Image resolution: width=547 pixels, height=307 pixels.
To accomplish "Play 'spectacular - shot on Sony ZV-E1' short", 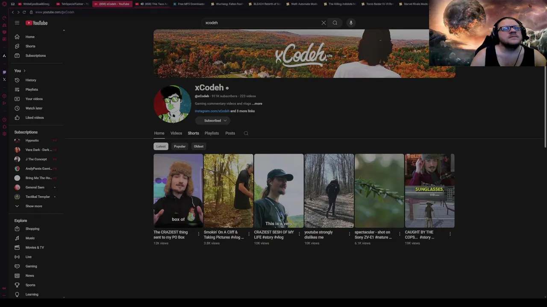I will click(x=379, y=191).
